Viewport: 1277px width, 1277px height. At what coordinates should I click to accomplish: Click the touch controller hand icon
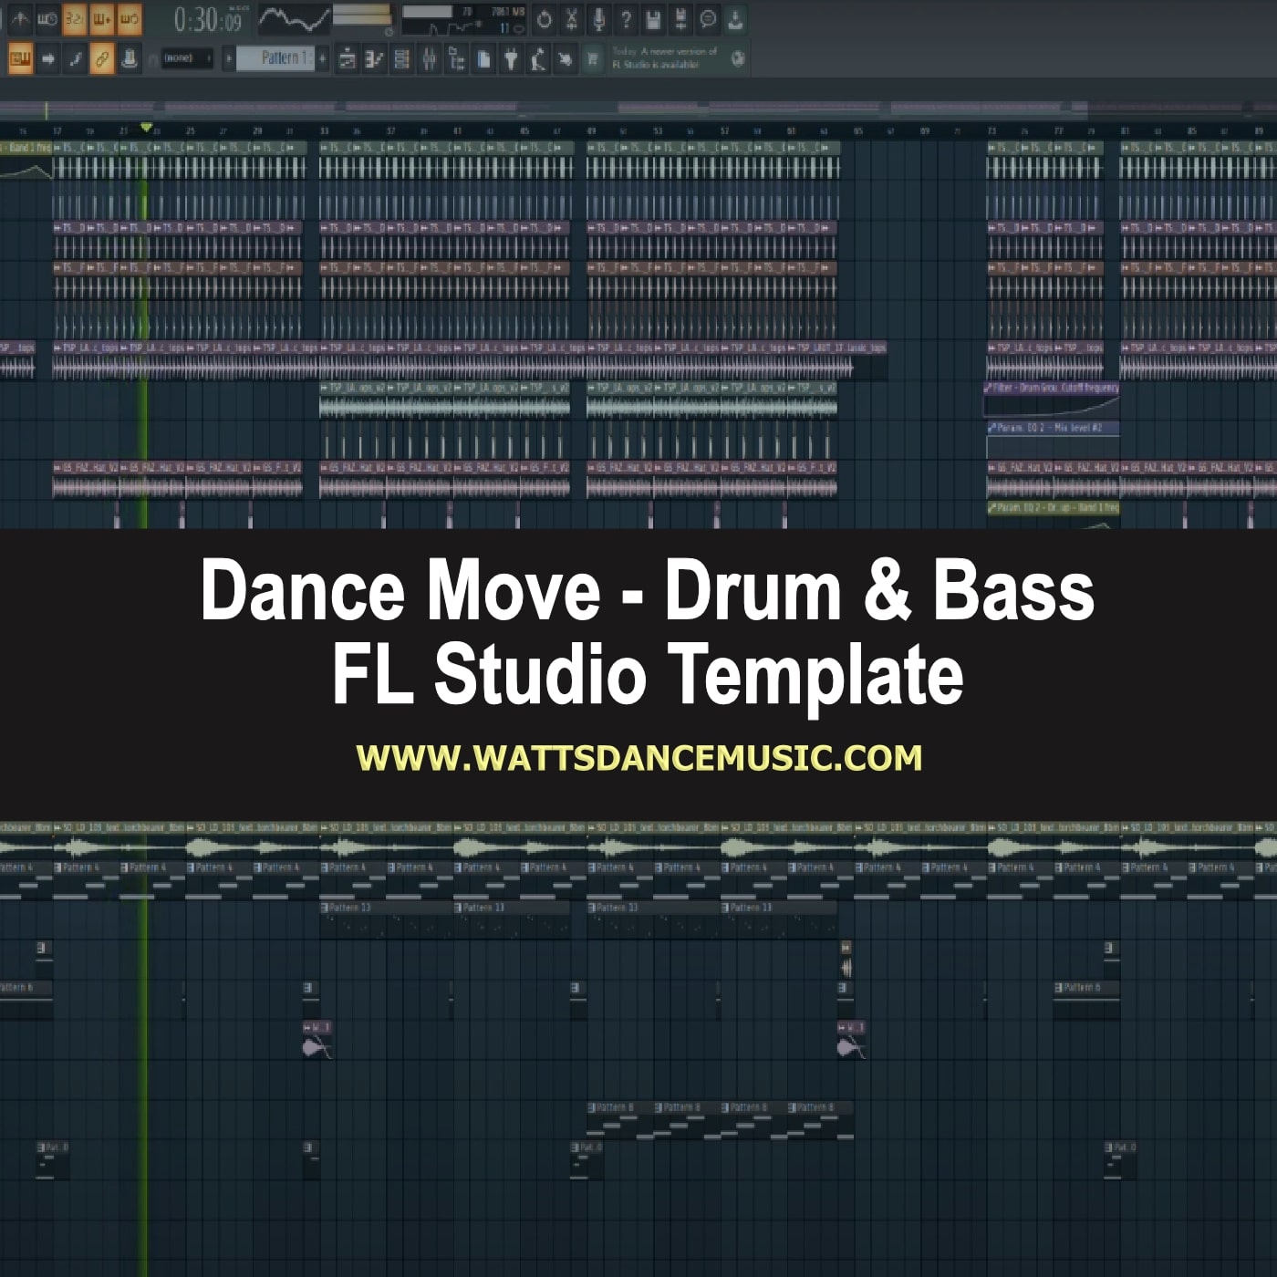point(566,60)
